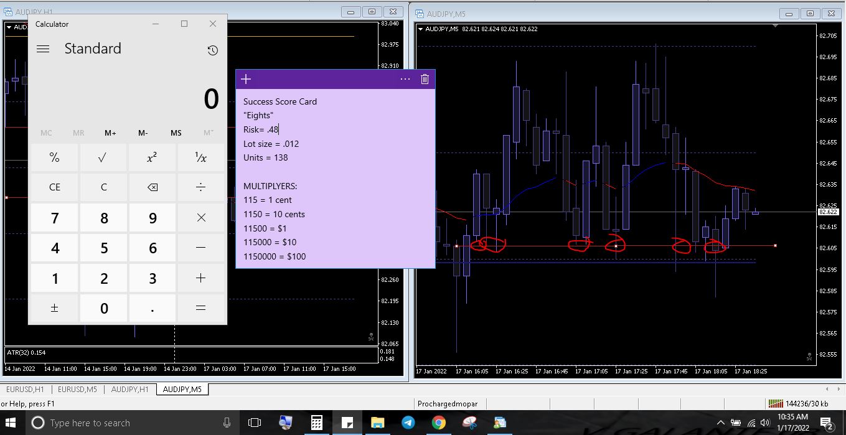Toggle the plus/minus sign button
This screenshot has width=846, height=435.
[x=54, y=308]
